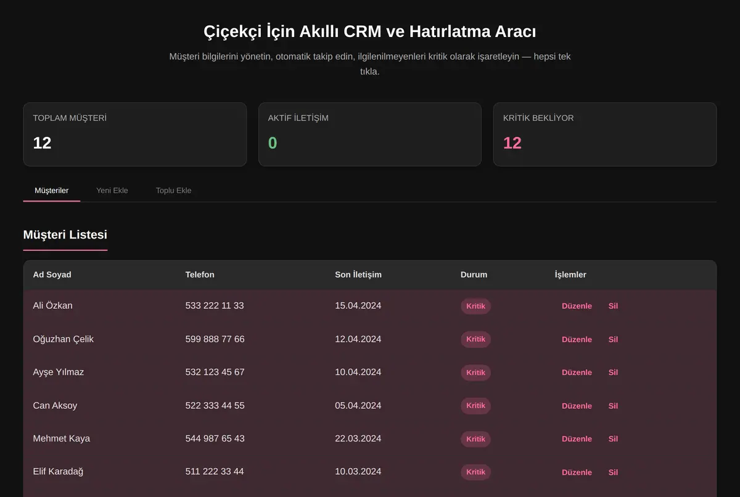
Task: Click the Durum column header
Action: [x=474, y=274]
